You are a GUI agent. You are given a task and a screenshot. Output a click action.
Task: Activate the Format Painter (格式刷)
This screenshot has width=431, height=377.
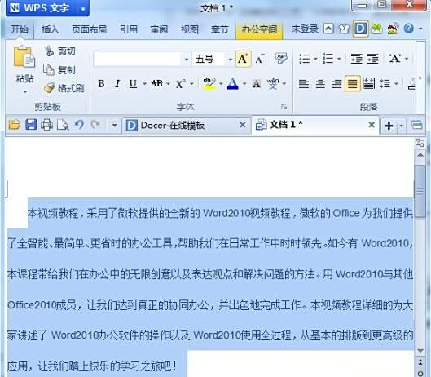pyautogui.click(x=64, y=88)
